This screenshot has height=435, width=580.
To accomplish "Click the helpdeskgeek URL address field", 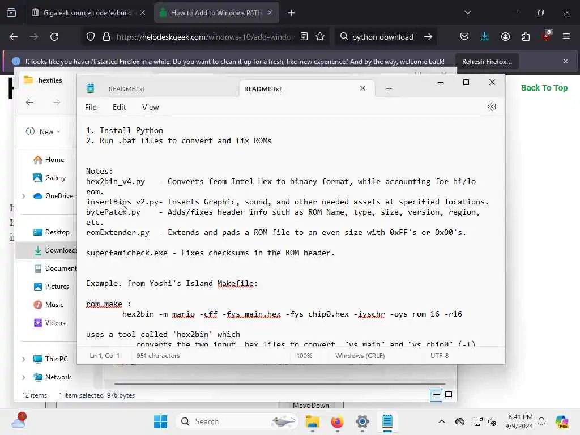I will 204,37.
